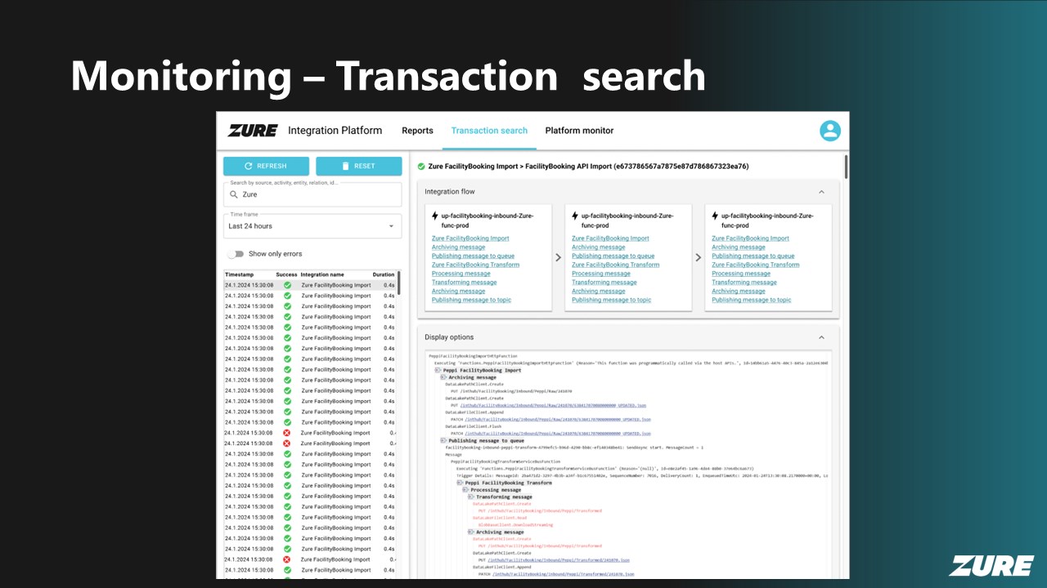Collapse the Publishing message to queue log node

coord(443,440)
